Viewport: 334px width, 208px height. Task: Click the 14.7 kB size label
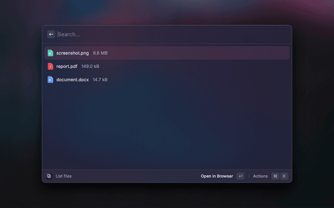point(100,80)
